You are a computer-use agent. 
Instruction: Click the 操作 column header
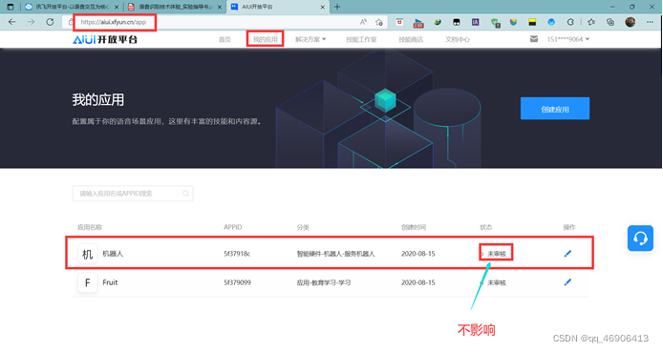pos(569,227)
